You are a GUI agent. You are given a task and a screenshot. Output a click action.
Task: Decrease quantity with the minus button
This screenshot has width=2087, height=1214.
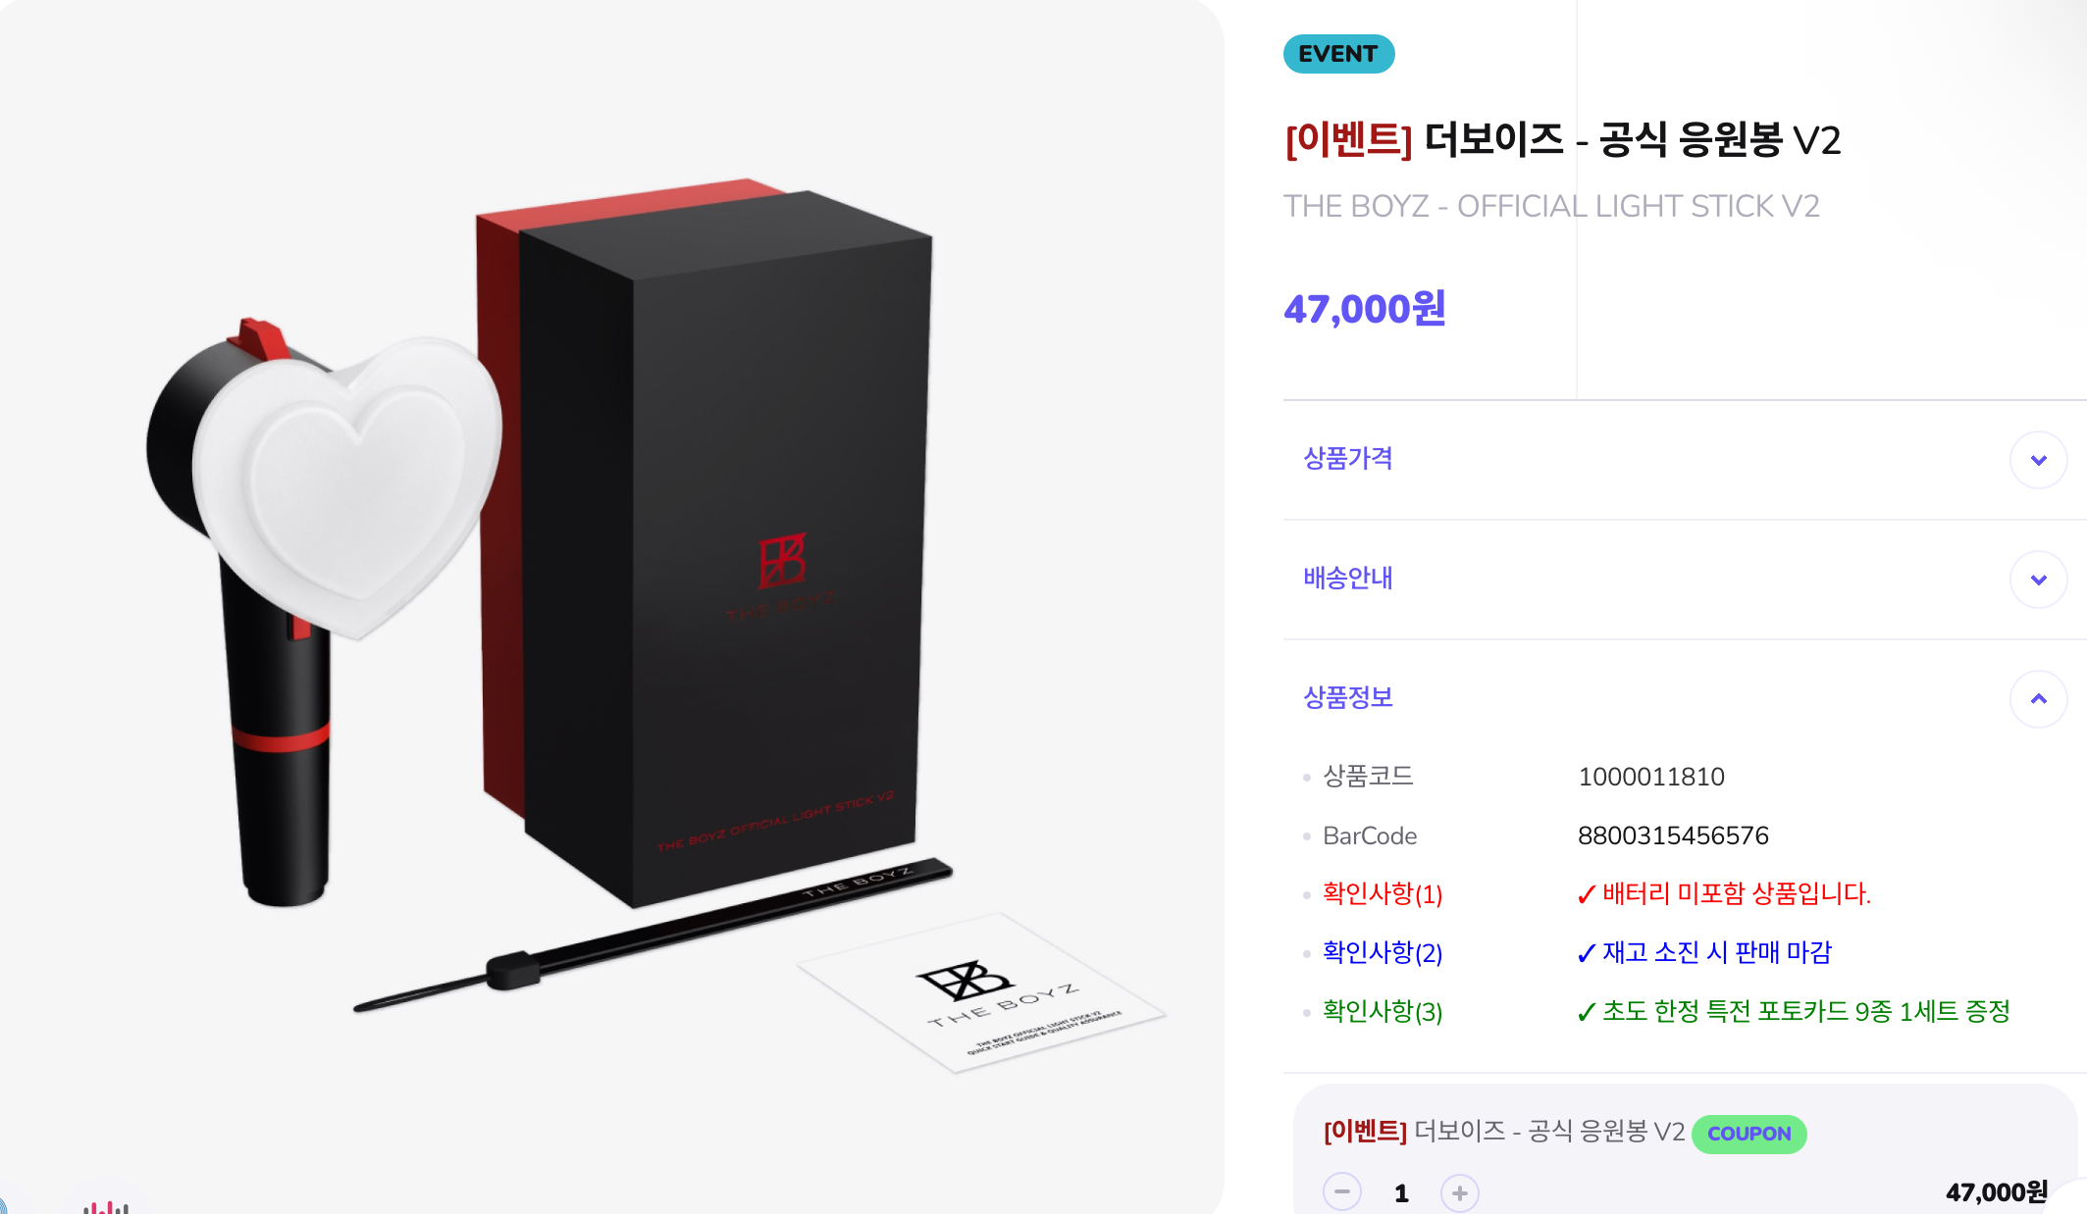pyautogui.click(x=1341, y=1192)
